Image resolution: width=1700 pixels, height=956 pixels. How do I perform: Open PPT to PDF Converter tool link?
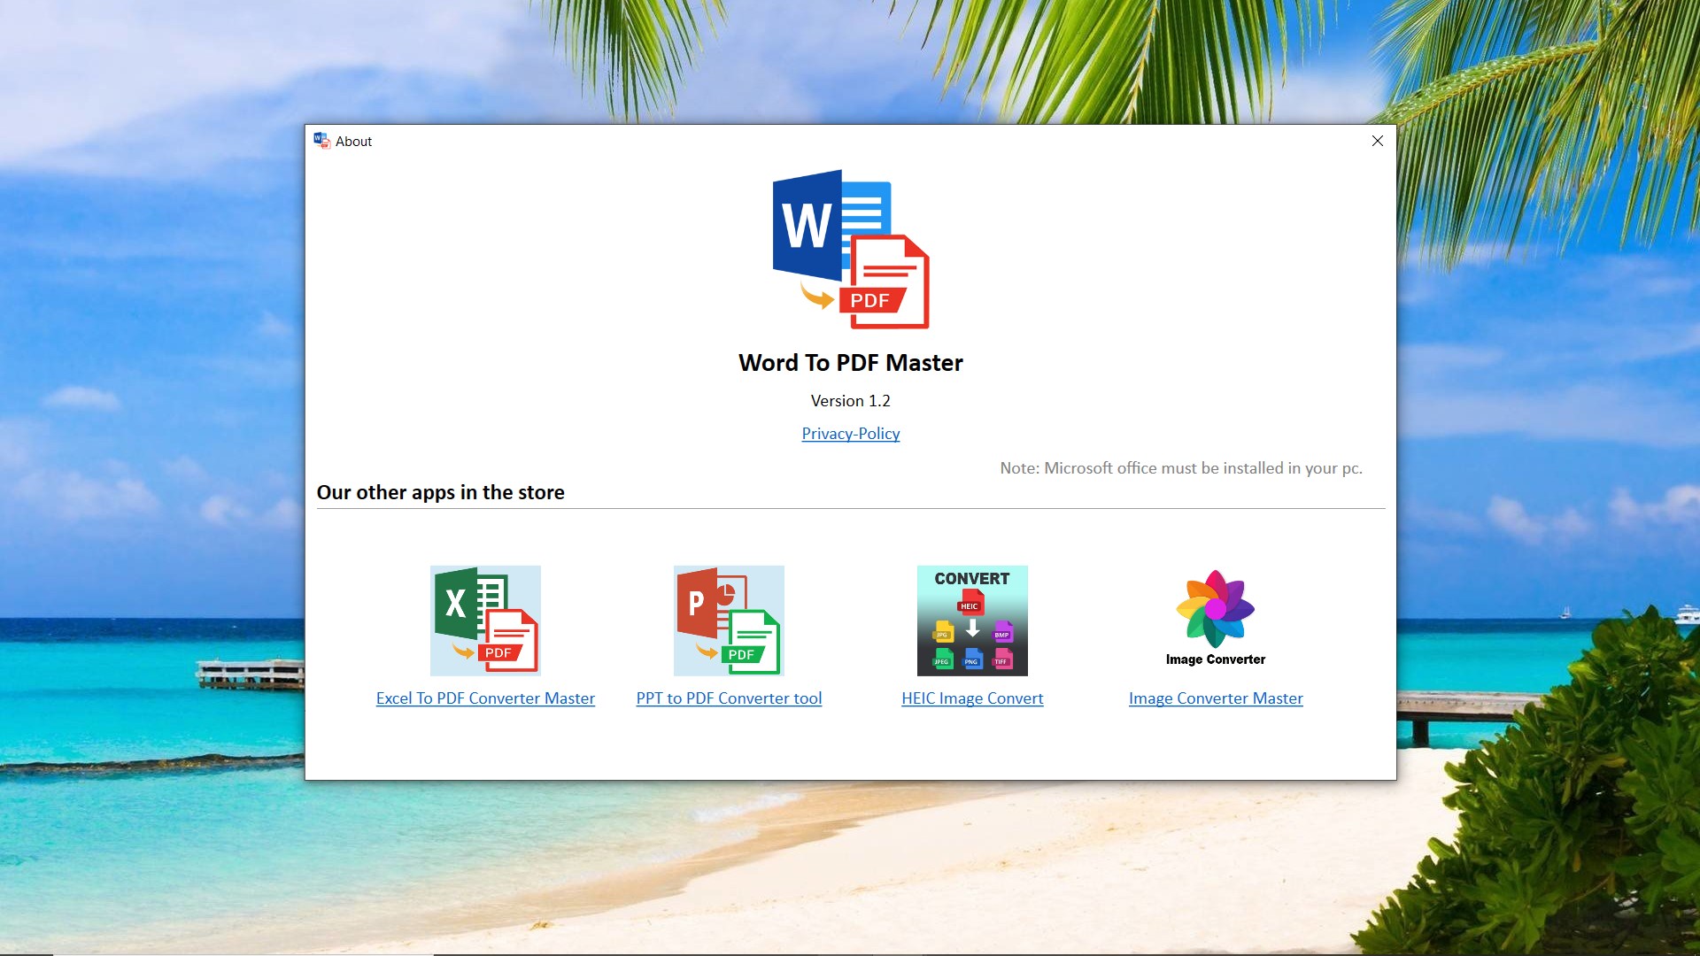[729, 698]
